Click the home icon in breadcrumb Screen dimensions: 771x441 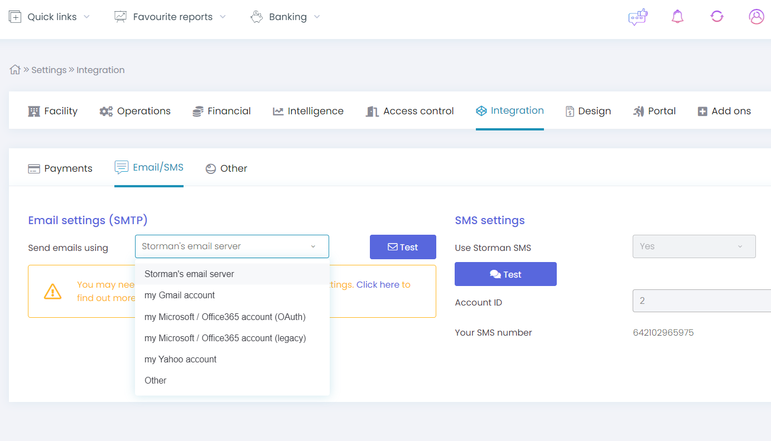15,70
